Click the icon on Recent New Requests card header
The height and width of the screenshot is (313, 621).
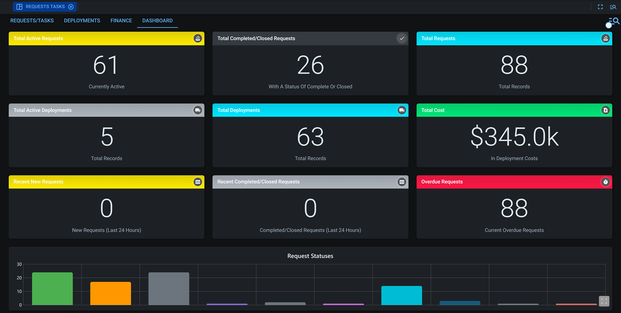[198, 182]
